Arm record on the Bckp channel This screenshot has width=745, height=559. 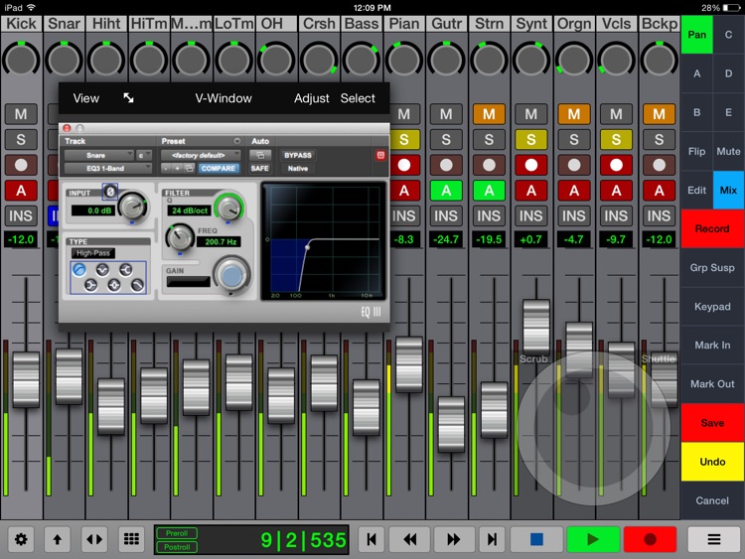point(659,165)
